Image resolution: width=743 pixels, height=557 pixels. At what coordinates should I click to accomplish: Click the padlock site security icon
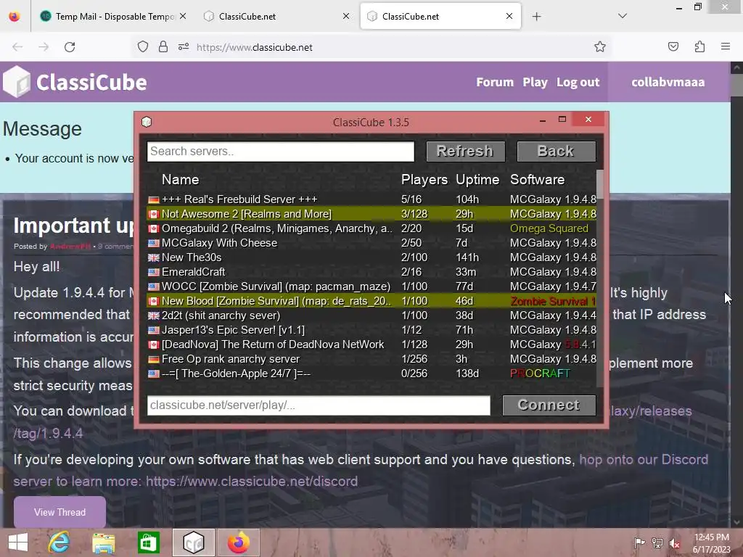click(x=163, y=47)
